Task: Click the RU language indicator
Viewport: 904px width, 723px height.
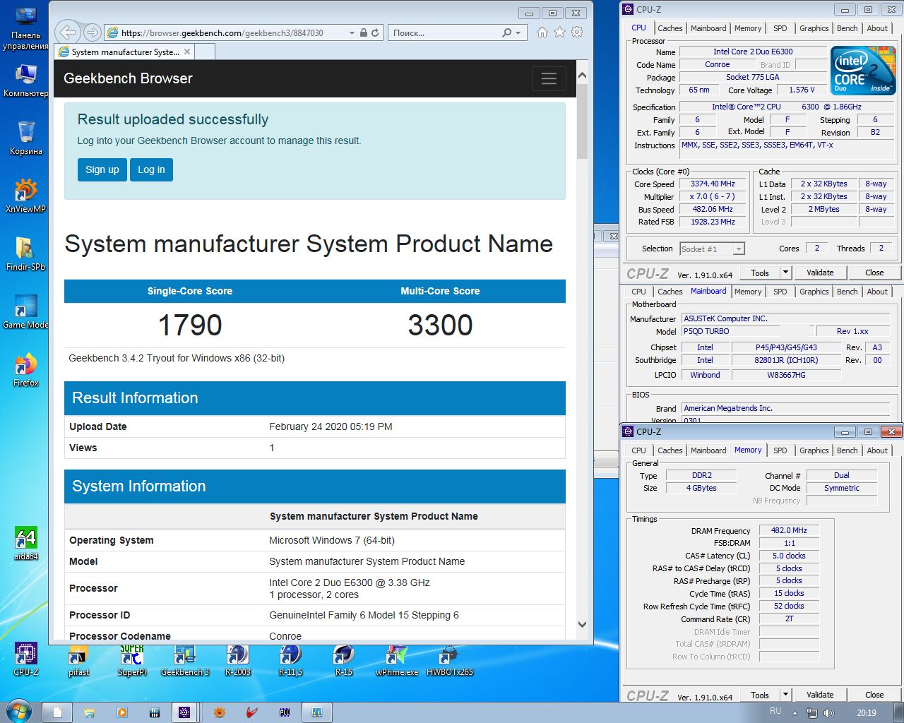Action: [x=775, y=712]
